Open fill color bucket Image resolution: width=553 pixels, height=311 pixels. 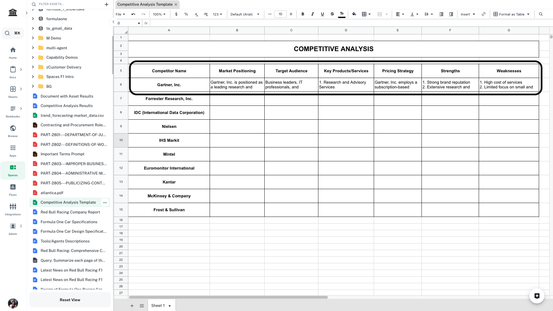pos(354,14)
